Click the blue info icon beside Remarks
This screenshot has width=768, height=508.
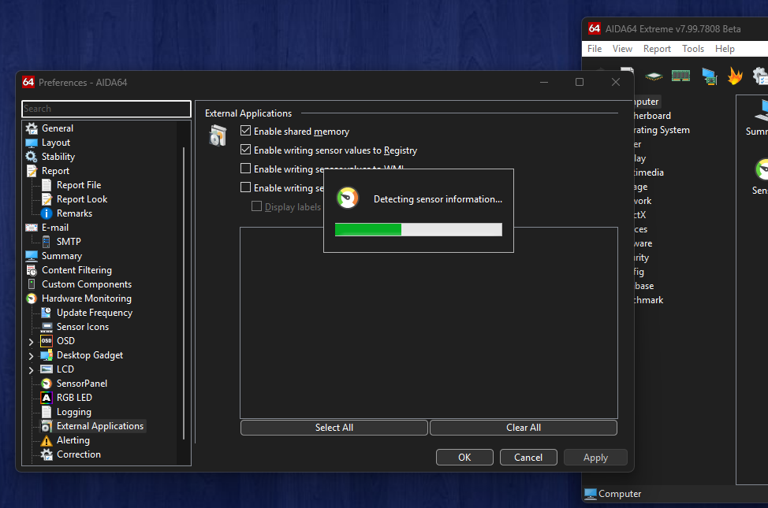47,213
